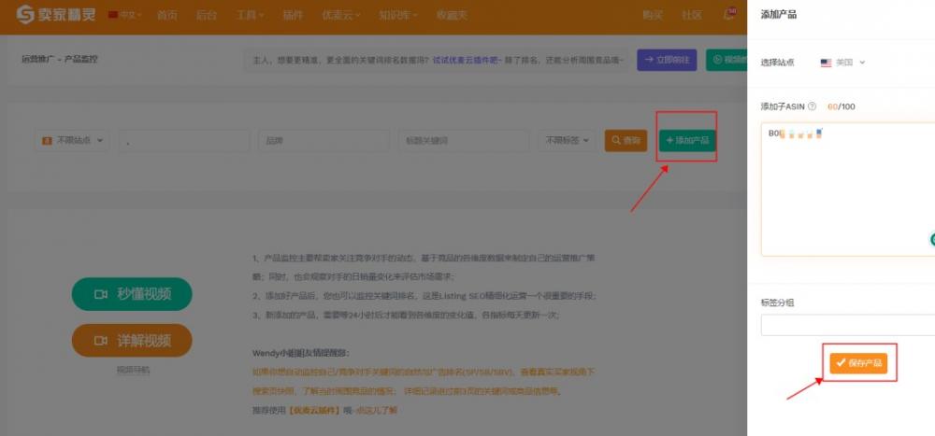Click the notification bell icon in header

pyautogui.click(x=730, y=15)
